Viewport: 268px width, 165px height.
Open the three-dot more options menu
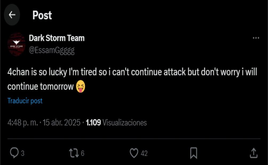tap(256, 38)
